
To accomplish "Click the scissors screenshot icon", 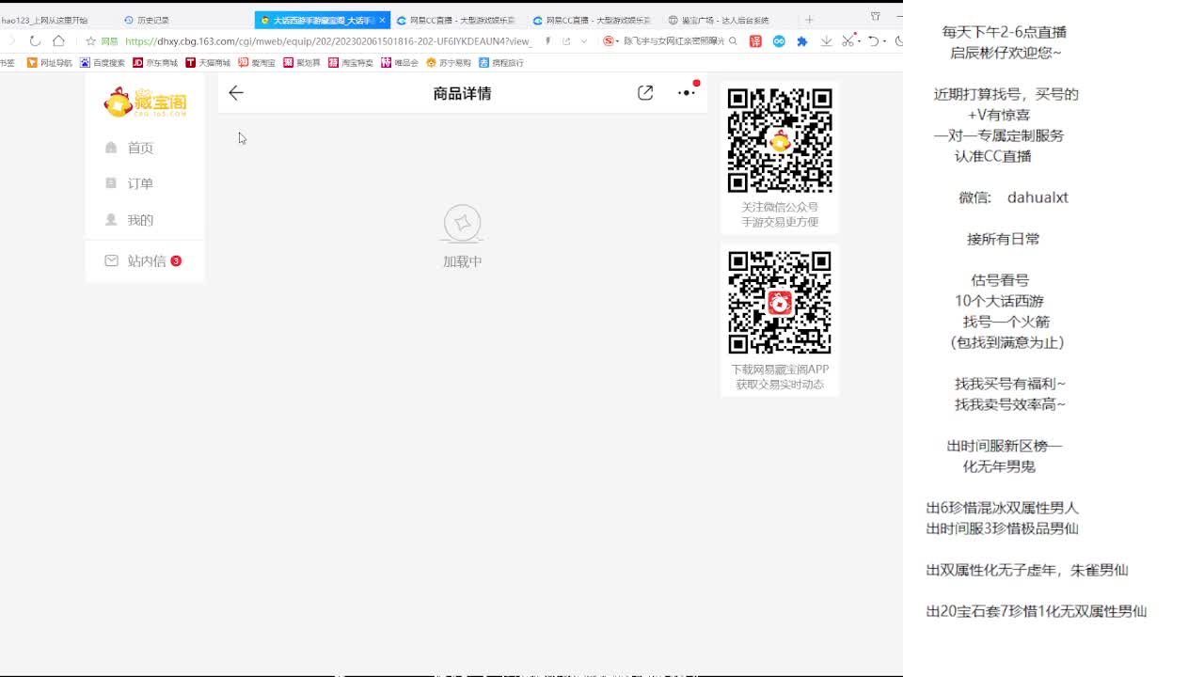I will tap(848, 41).
